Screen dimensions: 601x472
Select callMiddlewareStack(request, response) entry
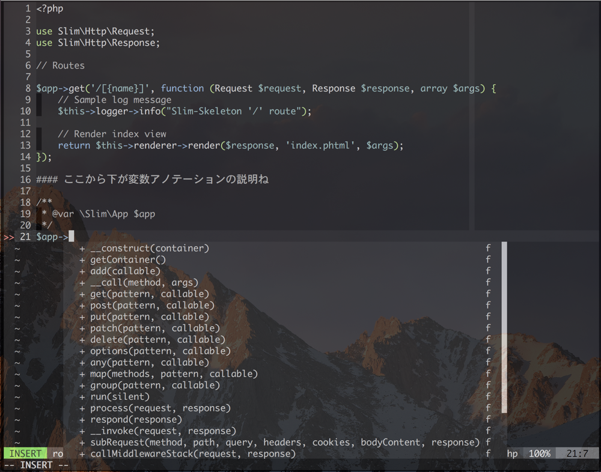tap(193, 453)
